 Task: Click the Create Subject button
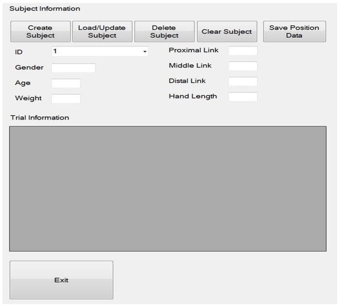click(41, 32)
